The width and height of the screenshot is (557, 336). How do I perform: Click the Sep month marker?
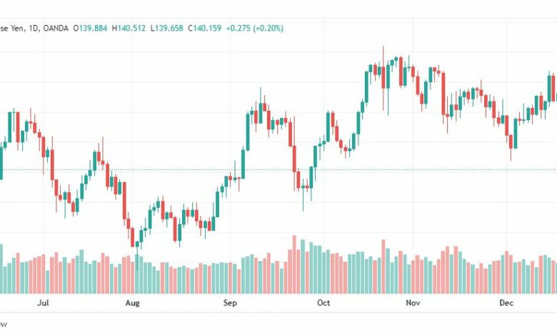click(230, 303)
